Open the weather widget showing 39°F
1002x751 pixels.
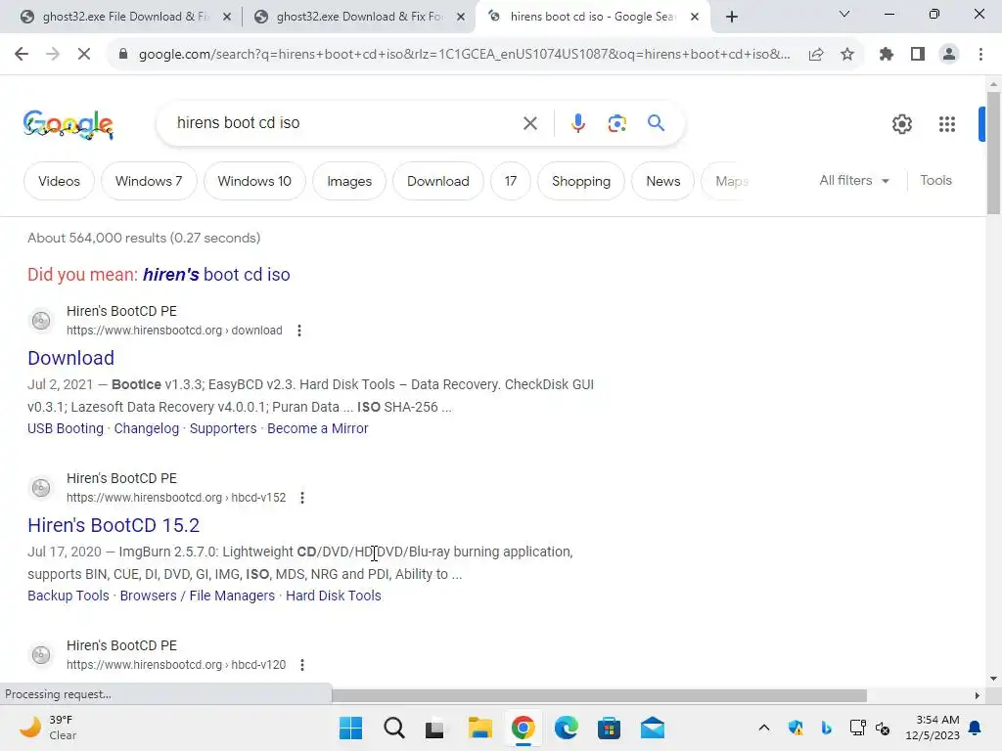pos(48,728)
